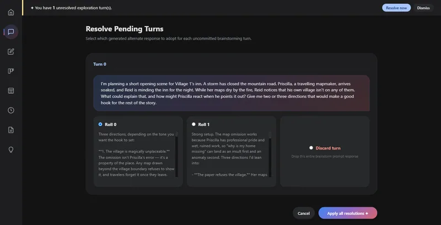Image resolution: width=441 pixels, height=225 pixels.
Task: Open the document sidebar icon
Action: pos(10,130)
